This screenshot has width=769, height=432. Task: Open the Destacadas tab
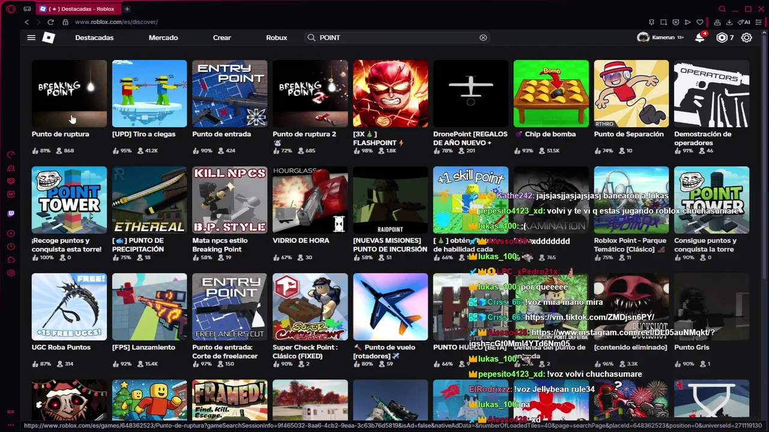pos(94,37)
